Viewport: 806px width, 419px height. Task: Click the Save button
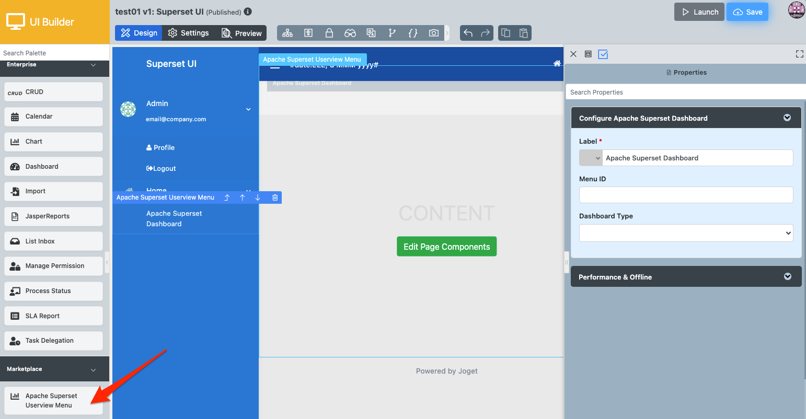coord(747,12)
